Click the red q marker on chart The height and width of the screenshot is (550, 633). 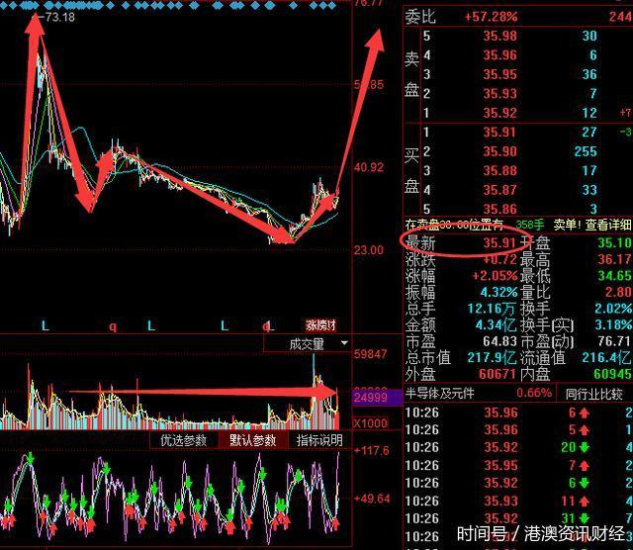coord(113,326)
